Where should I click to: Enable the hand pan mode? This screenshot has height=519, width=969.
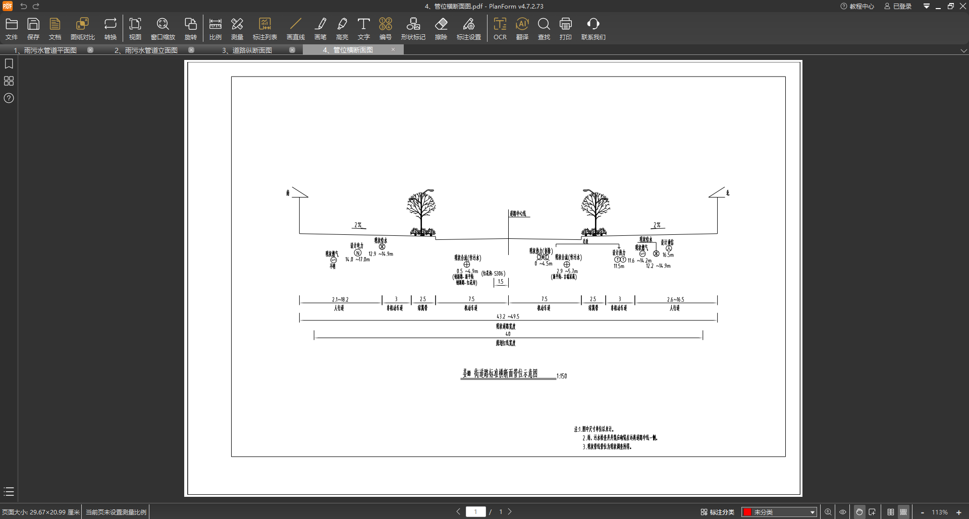click(x=859, y=512)
